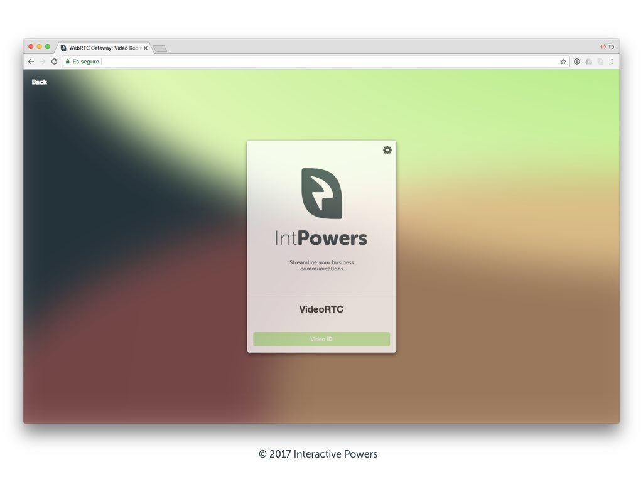Click the green padlock security icon
The height and width of the screenshot is (482, 643).
coord(68,62)
